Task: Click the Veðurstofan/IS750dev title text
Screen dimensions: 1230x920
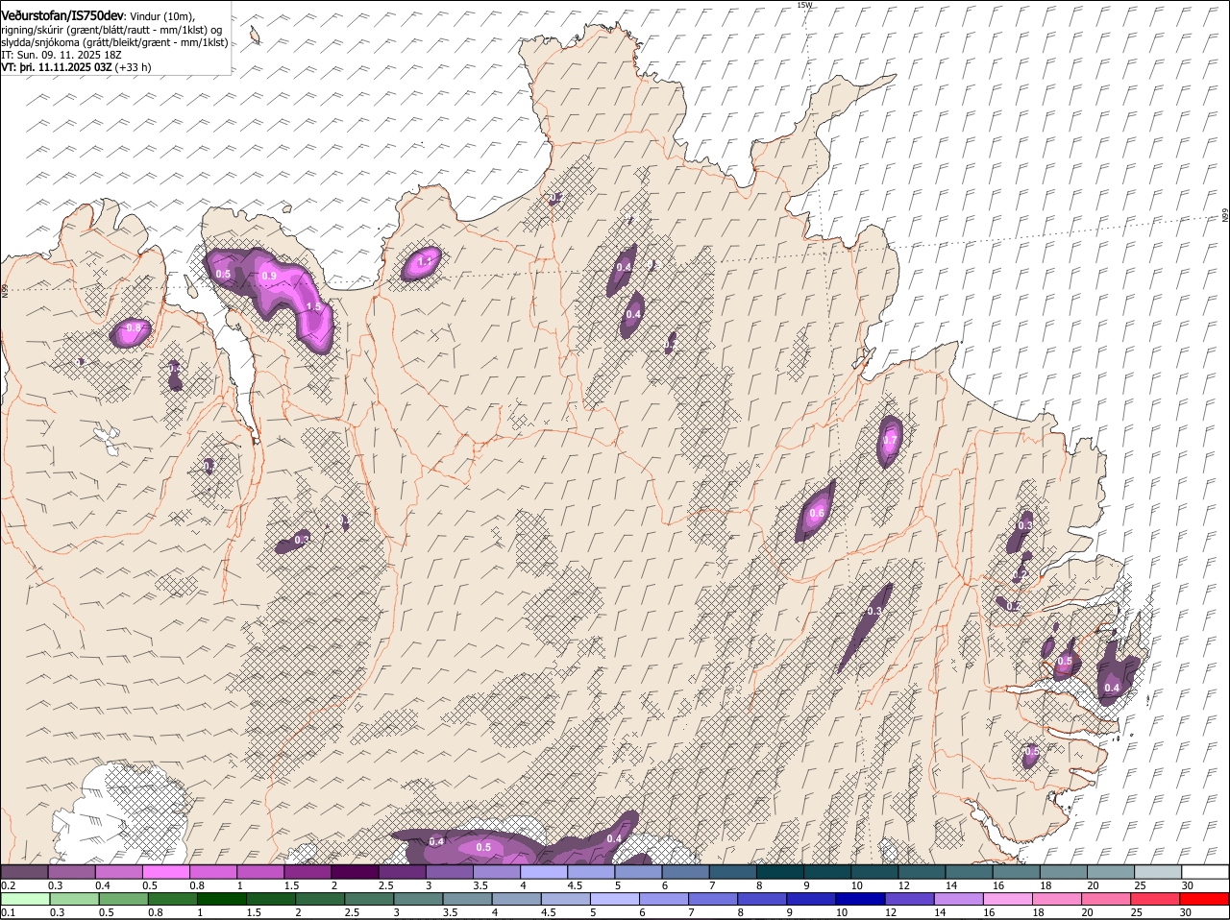Action: click(62, 15)
